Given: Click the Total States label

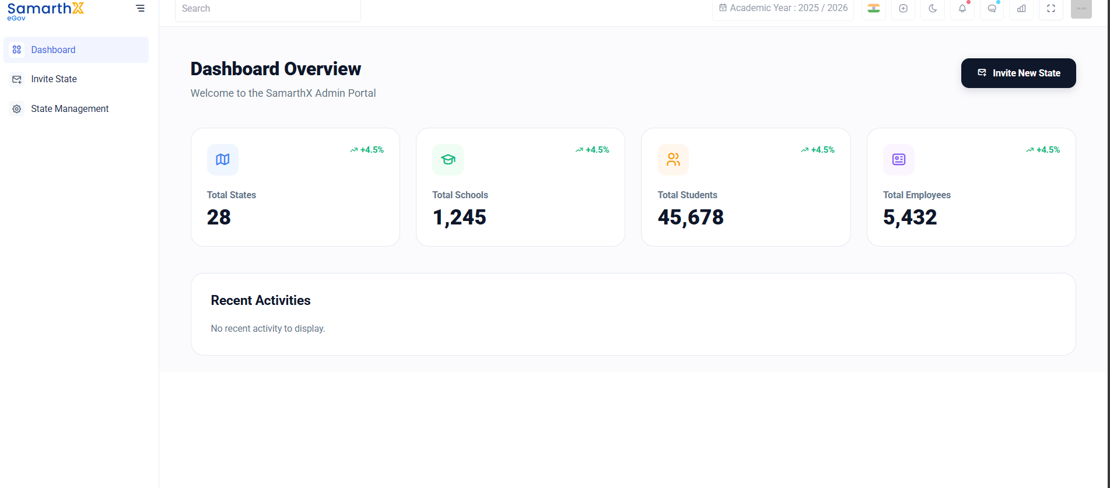Looking at the screenshot, I should (x=232, y=195).
